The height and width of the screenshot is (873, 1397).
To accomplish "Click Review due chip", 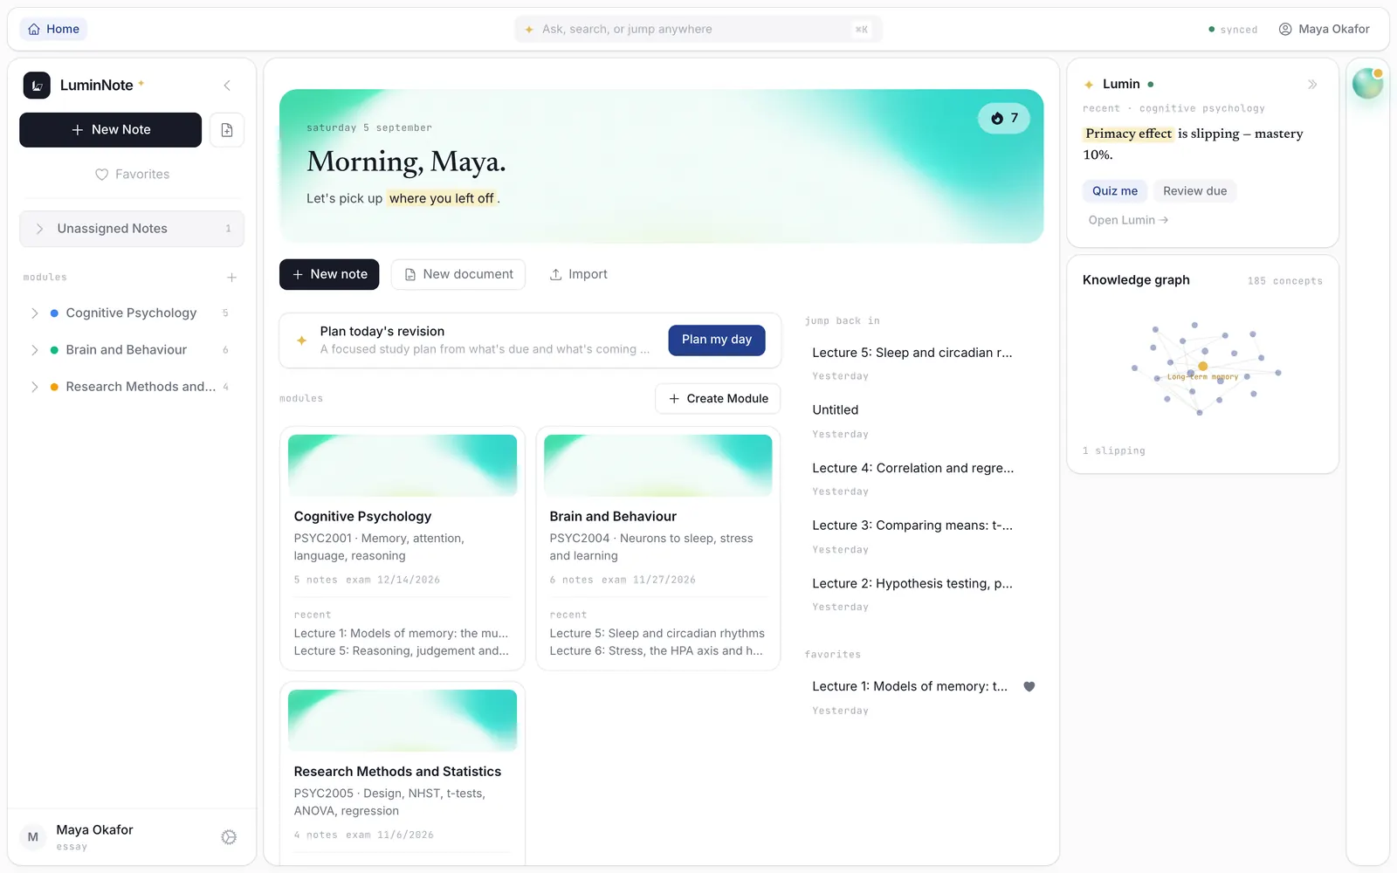I will click(x=1194, y=191).
